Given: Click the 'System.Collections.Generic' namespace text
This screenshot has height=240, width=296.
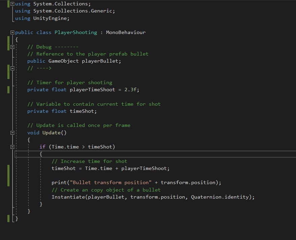Looking at the screenshot, I should click(x=73, y=11).
